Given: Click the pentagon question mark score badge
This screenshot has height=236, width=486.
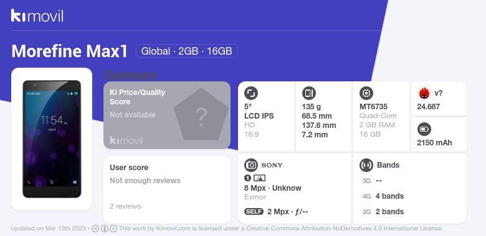Looking at the screenshot, I should (x=201, y=115).
